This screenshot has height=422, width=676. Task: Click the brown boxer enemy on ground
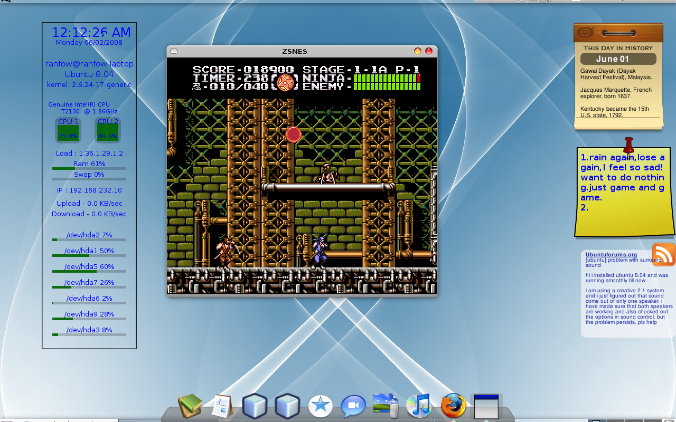[x=226, y=252]
